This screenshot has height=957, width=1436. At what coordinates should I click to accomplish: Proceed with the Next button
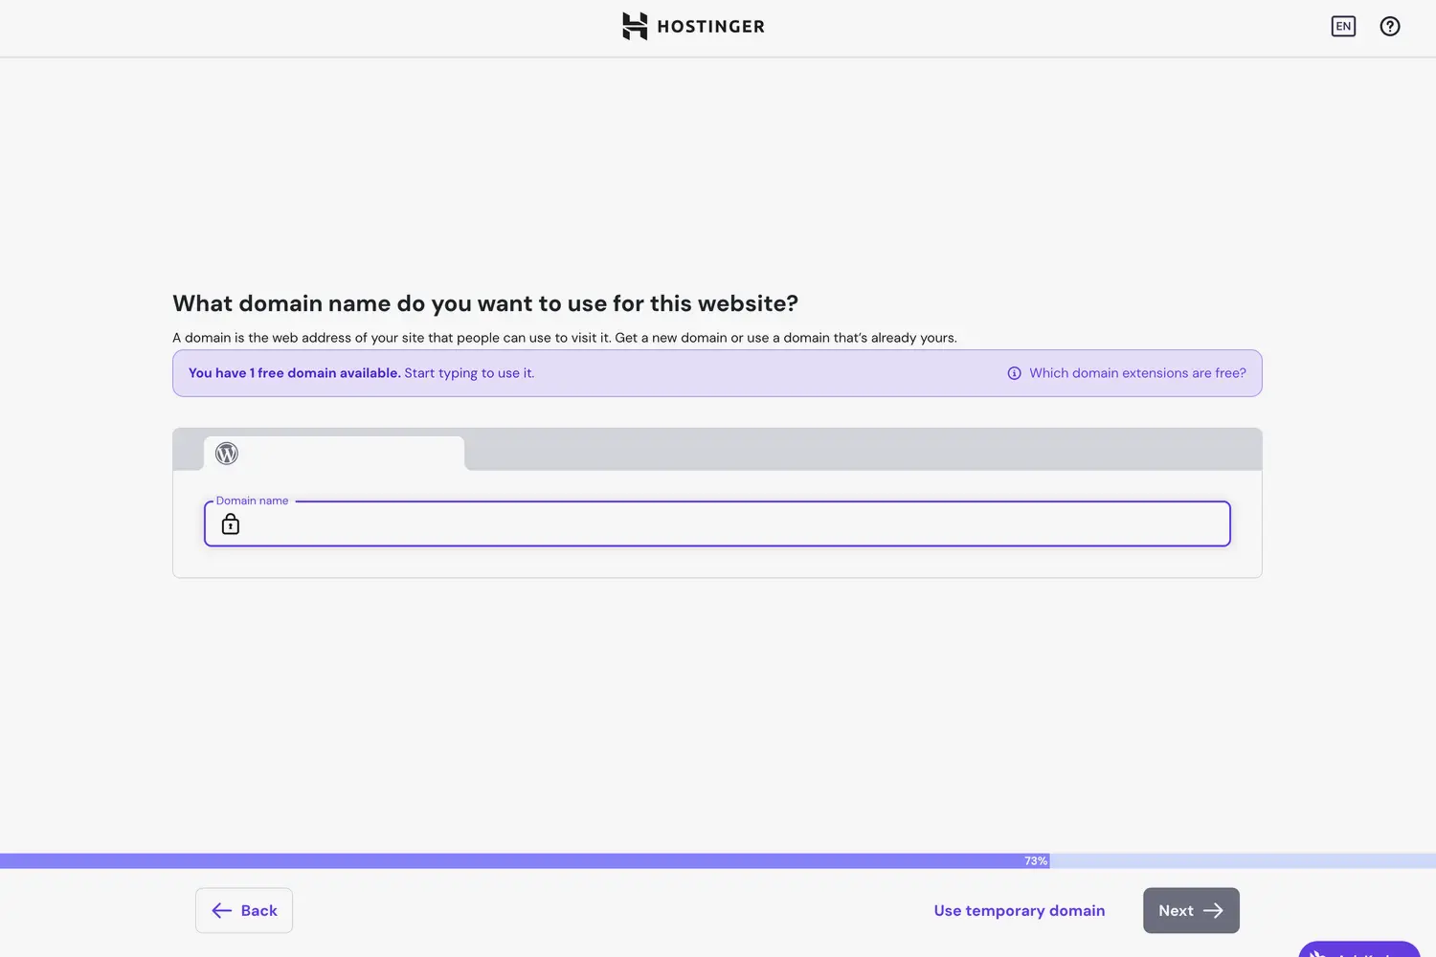point(1191,910)
